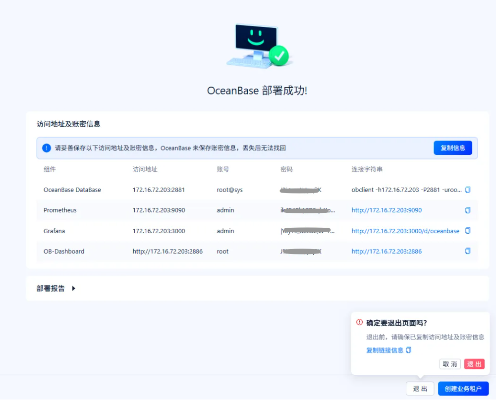Click the red warning icon in the exit popup

[359, 322]
